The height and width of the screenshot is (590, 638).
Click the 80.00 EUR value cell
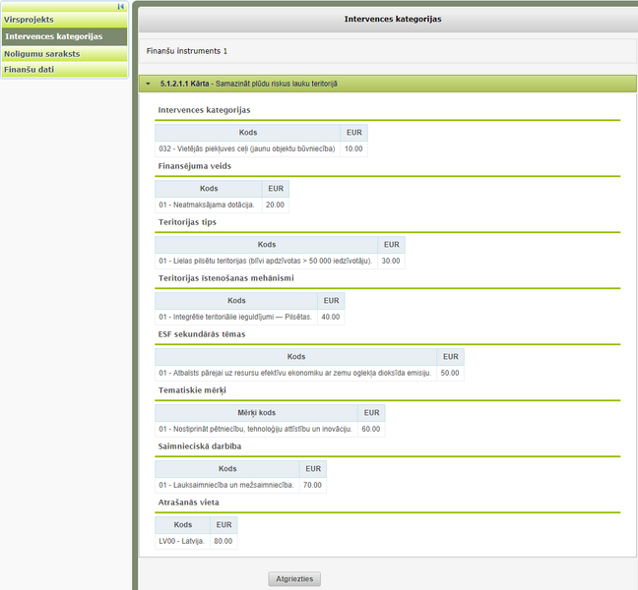click(x=223, y=541)
